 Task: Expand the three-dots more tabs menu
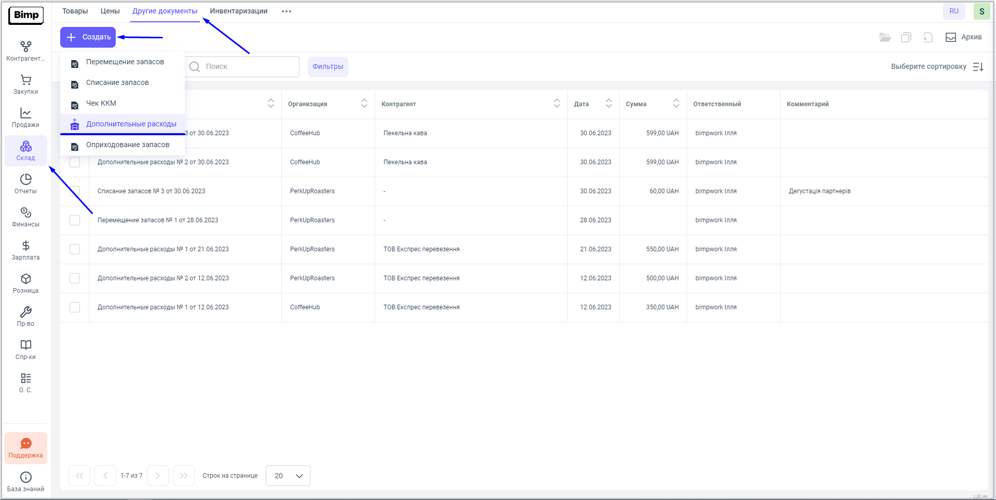(286, 11)
